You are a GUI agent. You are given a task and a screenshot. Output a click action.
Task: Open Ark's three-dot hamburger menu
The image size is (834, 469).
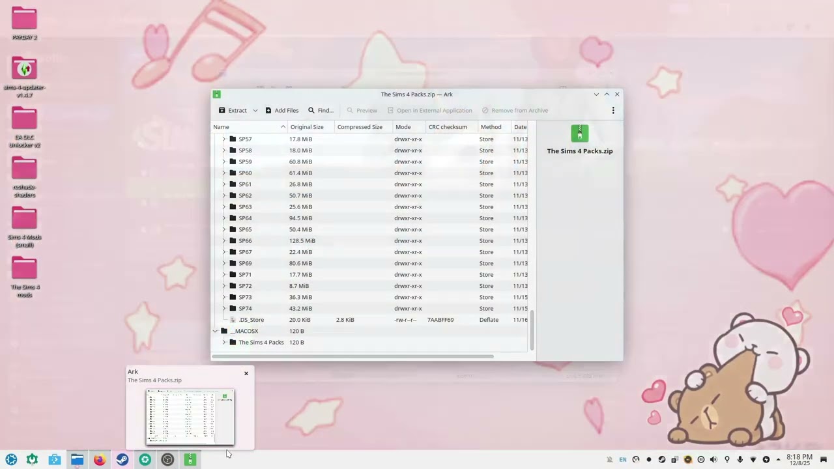pos(612,110)
